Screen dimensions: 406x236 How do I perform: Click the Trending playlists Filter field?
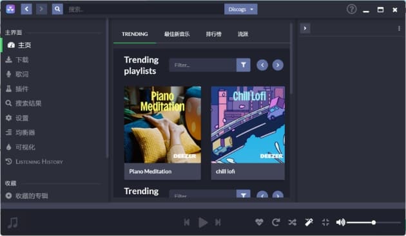(203, 65)
